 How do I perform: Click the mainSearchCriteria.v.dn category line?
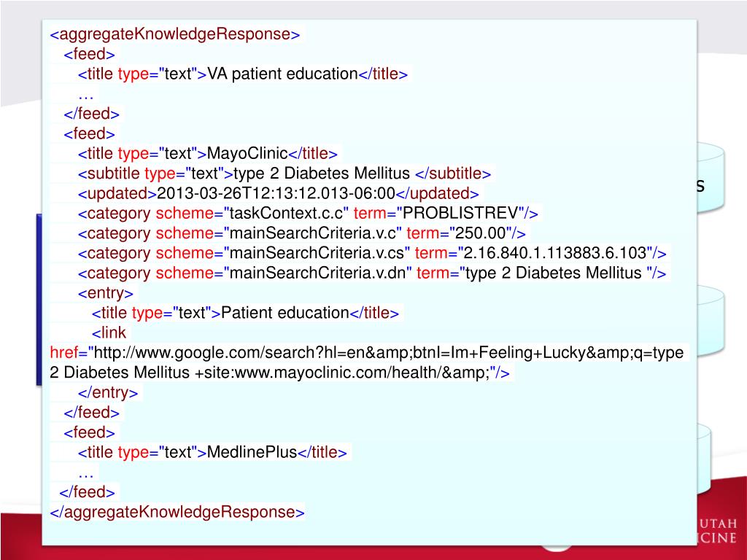372,273
